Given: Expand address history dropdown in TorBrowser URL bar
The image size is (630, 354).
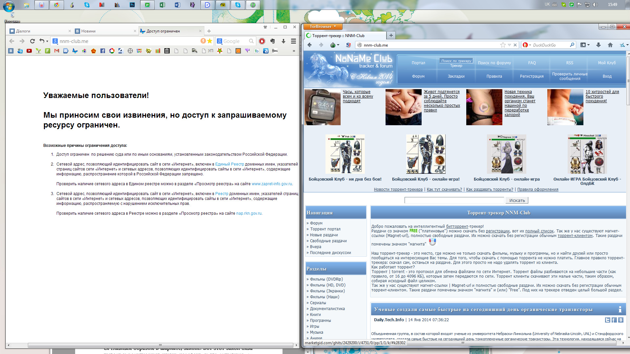Looking at the screenshot, I should [x=509, y=45].
